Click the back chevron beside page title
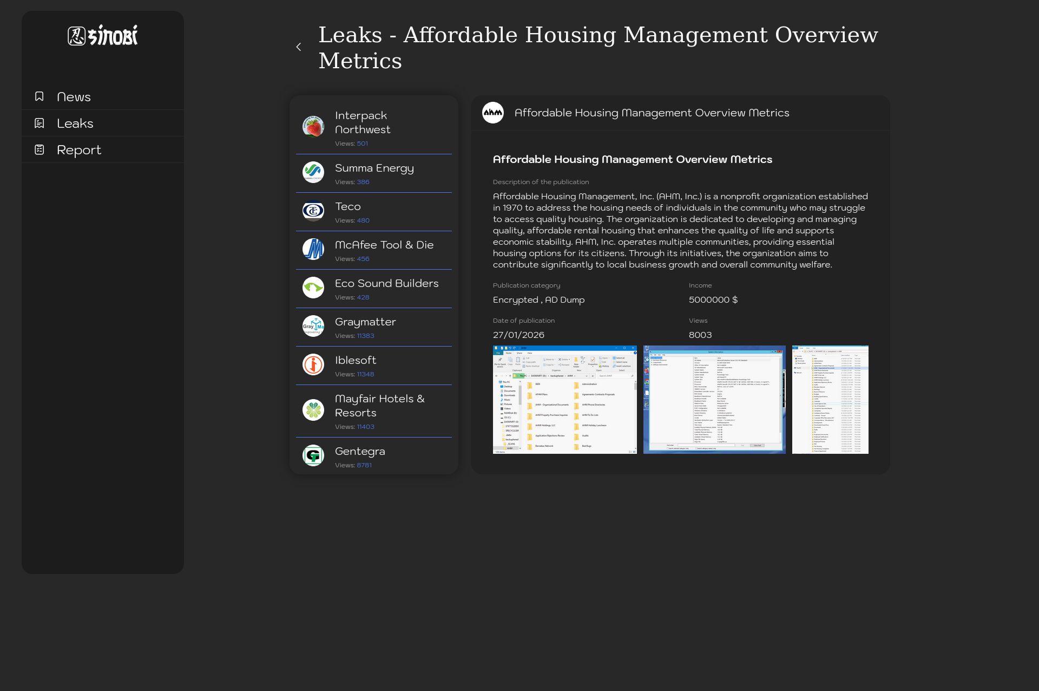This screenshot has width=1039, height=691. pyautogui.click(x=299, y=47)
